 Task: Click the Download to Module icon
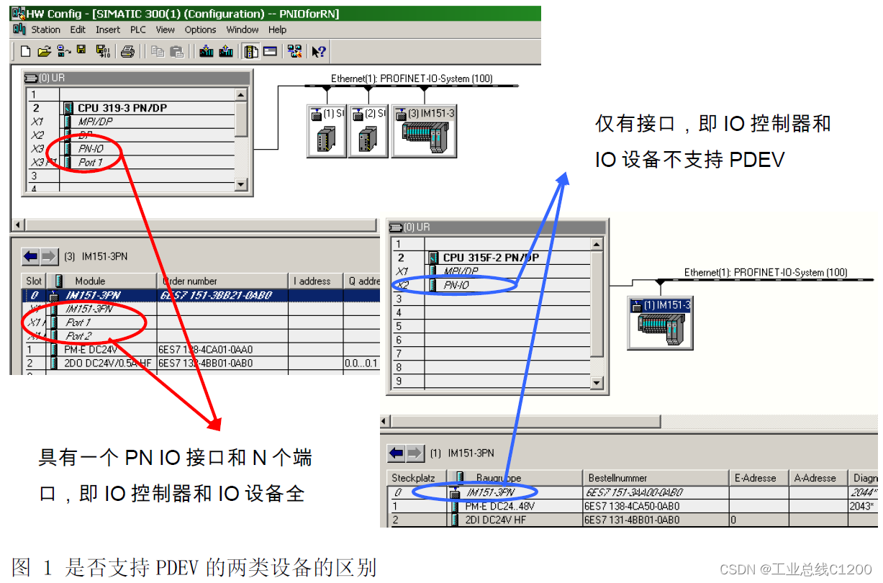pos(207,51)
